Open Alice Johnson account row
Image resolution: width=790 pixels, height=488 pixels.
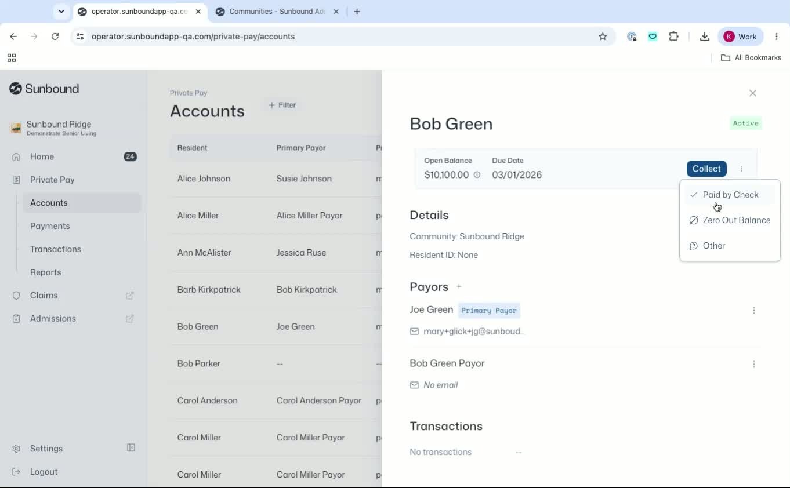pos(276,179)
